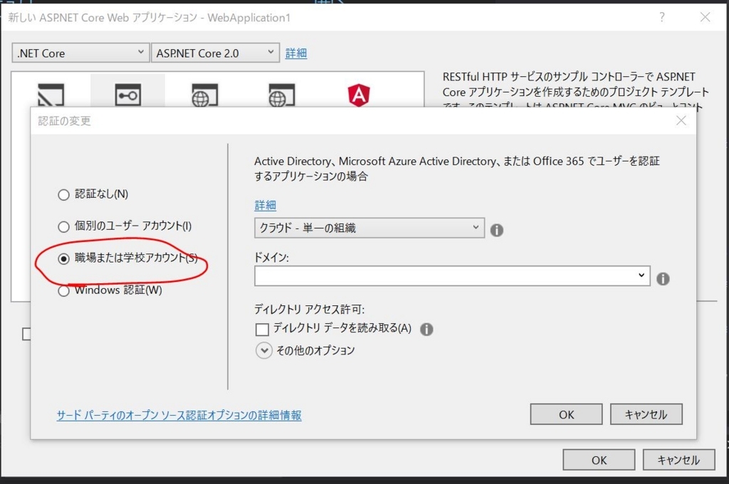Click 詳細 link in 認証の変更 dialog
Image resolution: width=729 pixels, height=484 pixels.
tap(265, 205)
